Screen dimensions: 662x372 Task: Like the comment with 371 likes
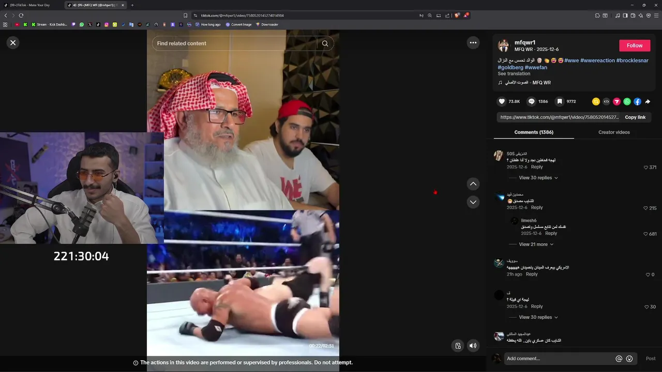tap(646, 167)
